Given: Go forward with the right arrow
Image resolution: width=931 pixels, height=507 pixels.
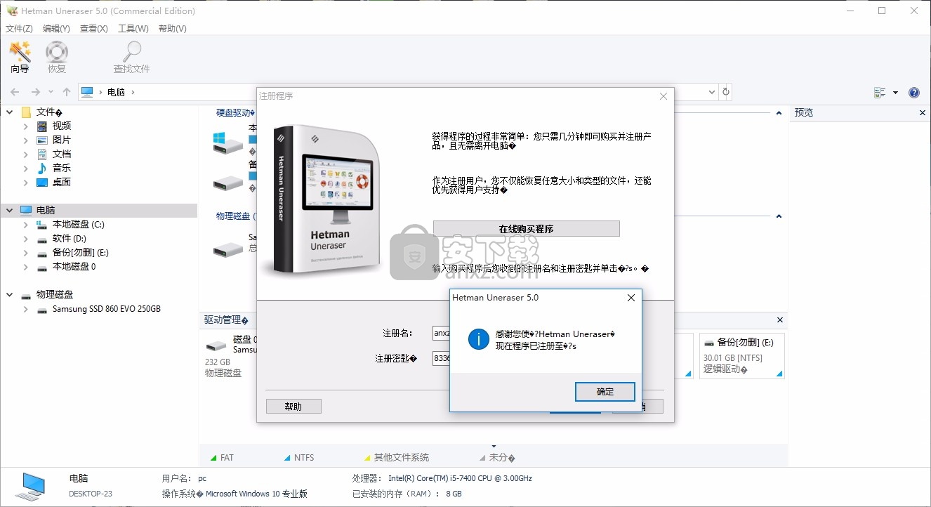Looking at the screenshot, I should pos(36,92).
